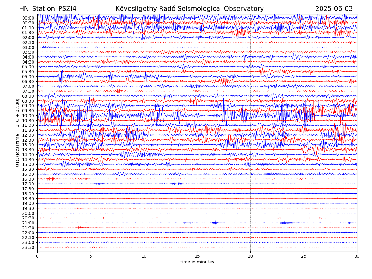372x279 pixels.
Task: Select the 06:30 trace row label
Action: (x=28, y=82)
